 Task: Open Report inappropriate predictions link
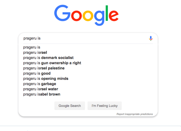134,114
